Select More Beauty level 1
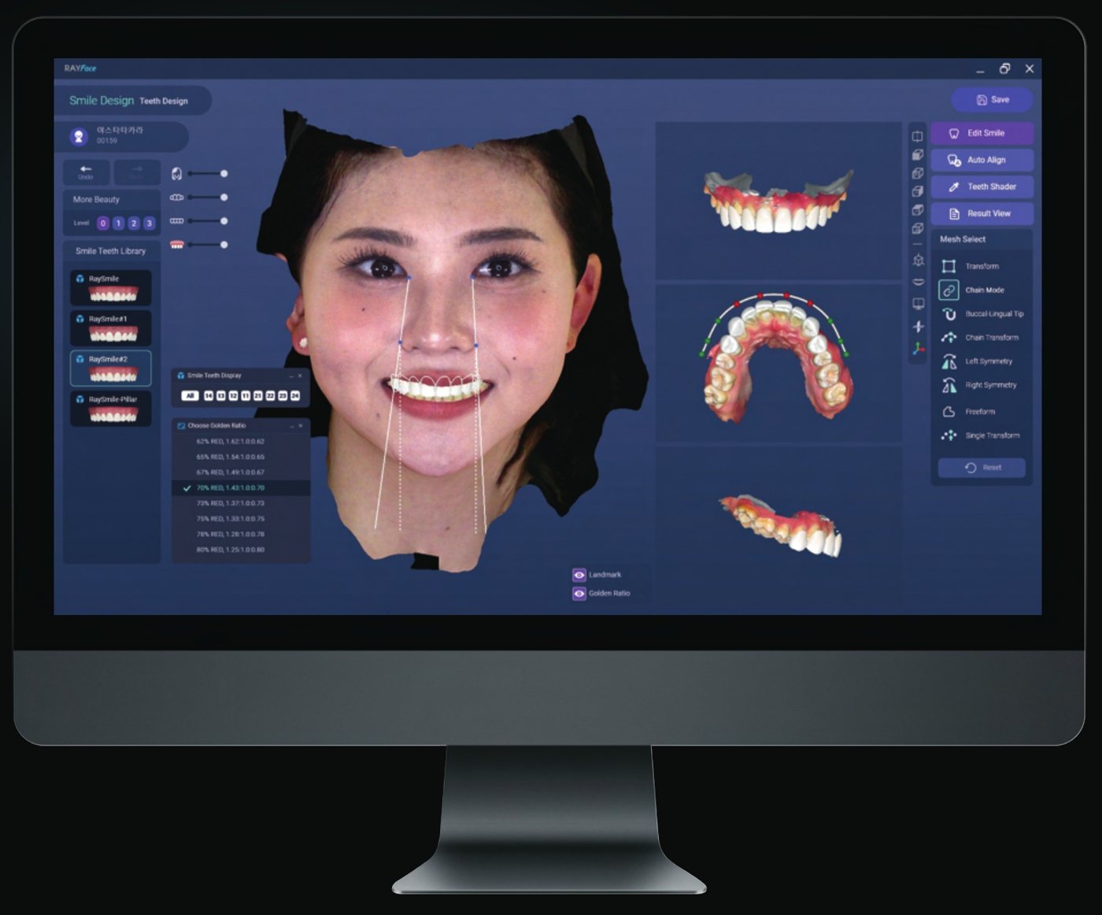1102x915 pixels. click(118, 224)
